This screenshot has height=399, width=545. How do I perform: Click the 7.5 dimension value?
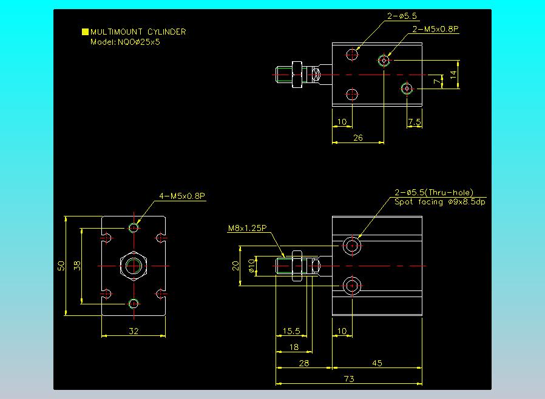click(415, 122)
